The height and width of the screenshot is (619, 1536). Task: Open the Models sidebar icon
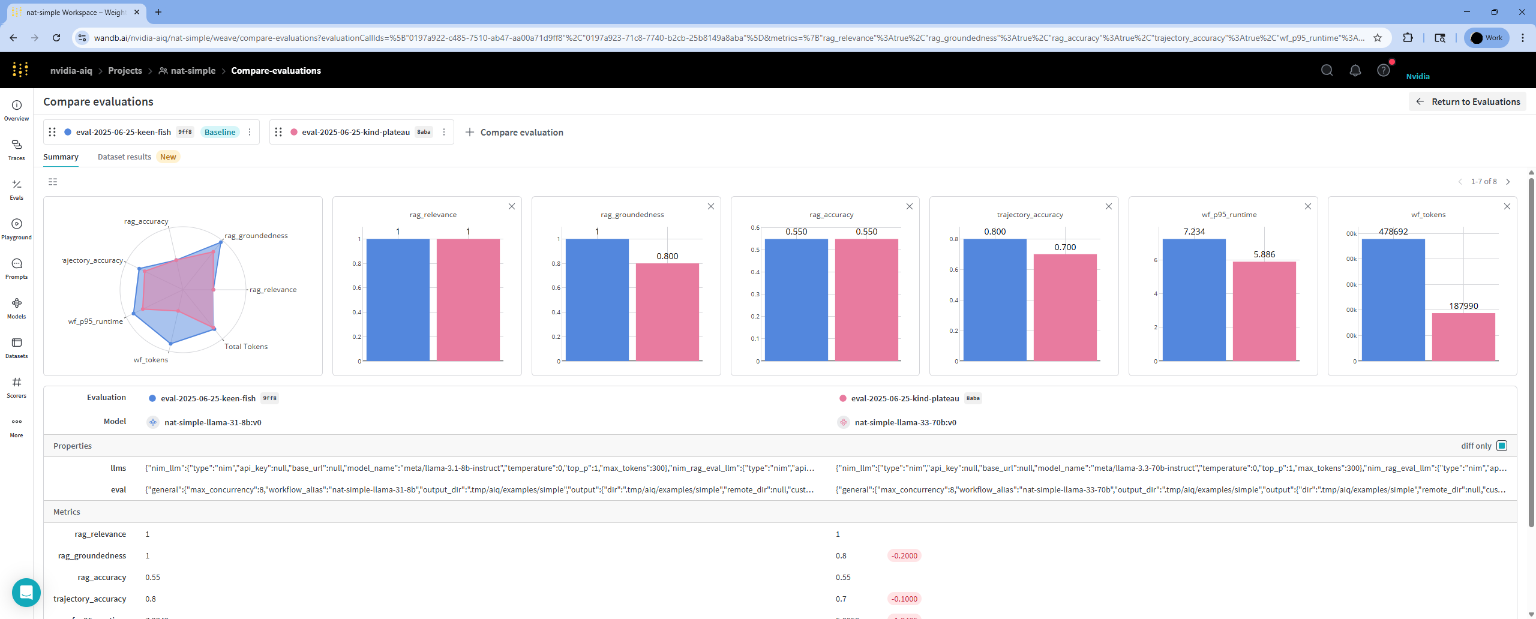pyautogui.click(x=17, y=308)
